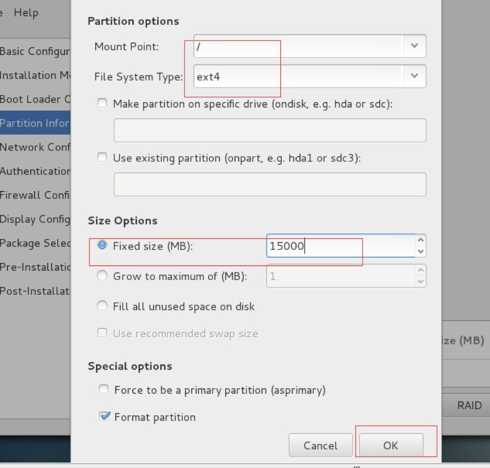Select the Fixed size radio button

pyautogui.click(x=102, y=245)
